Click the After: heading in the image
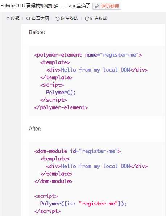166x216 pixels. click(35, 129)
